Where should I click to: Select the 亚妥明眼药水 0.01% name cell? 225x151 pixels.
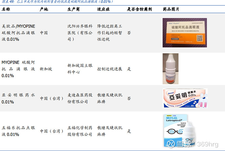pos(18,99)
